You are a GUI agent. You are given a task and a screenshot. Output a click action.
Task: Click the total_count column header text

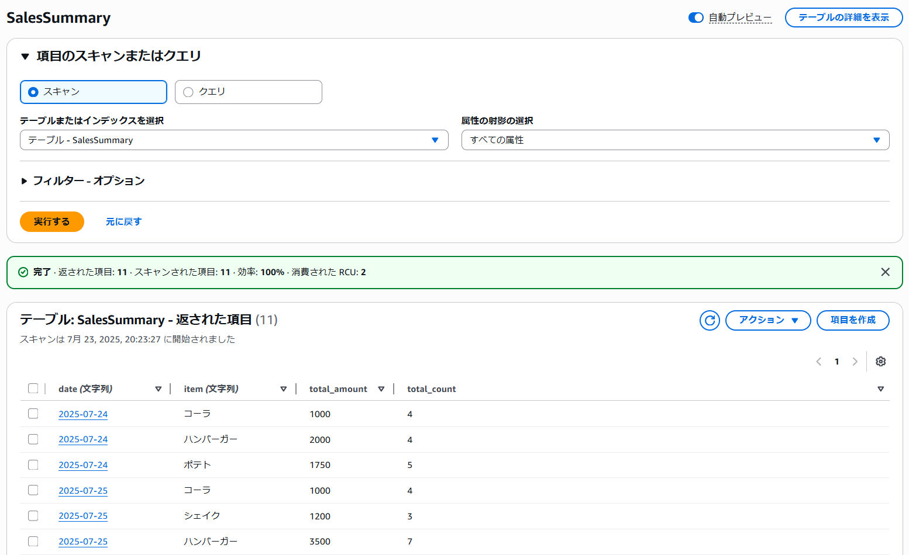pyautogui.click(x=432, y=389)
